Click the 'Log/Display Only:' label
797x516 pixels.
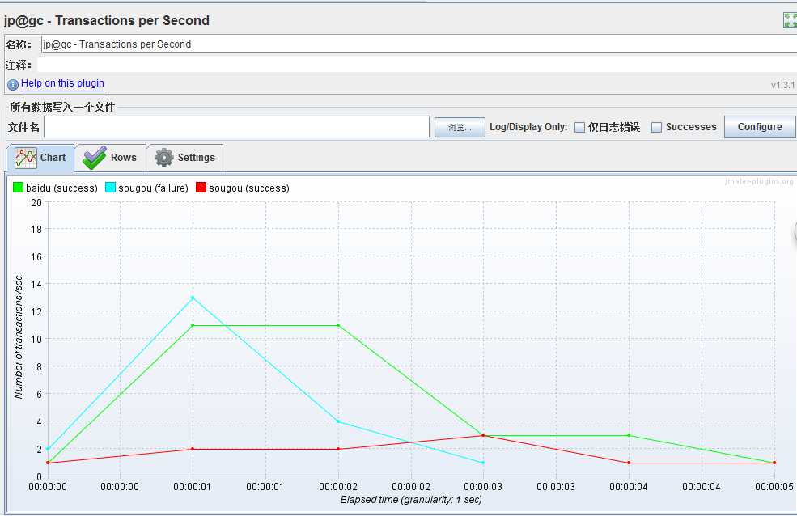tap(528, 127)
